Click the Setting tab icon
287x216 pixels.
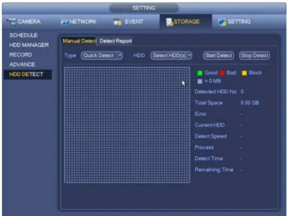tap(222, 22)
